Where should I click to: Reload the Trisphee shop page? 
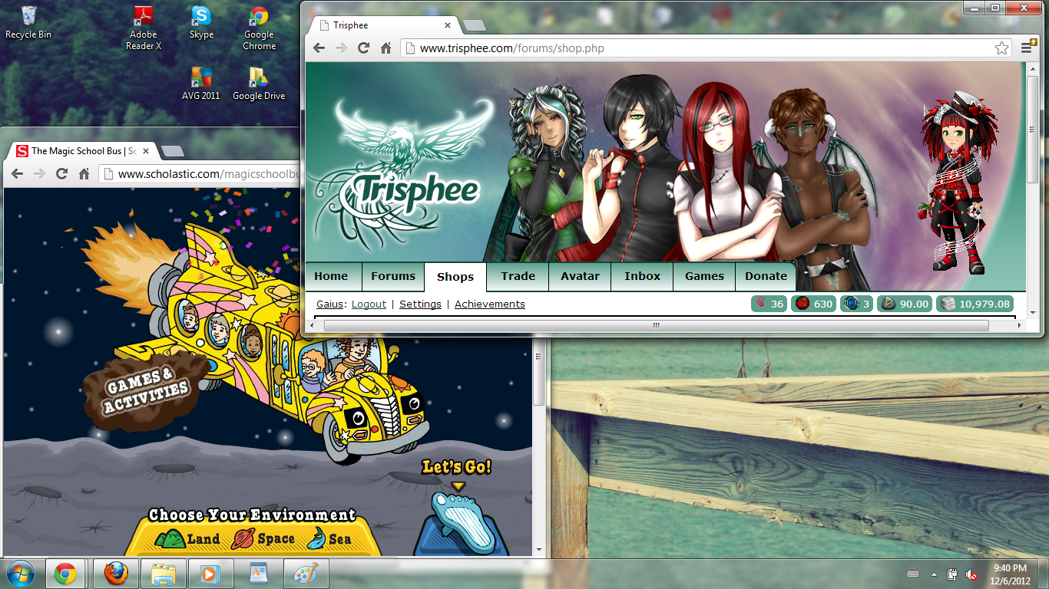pyautogui.click(x=364, y=48)
